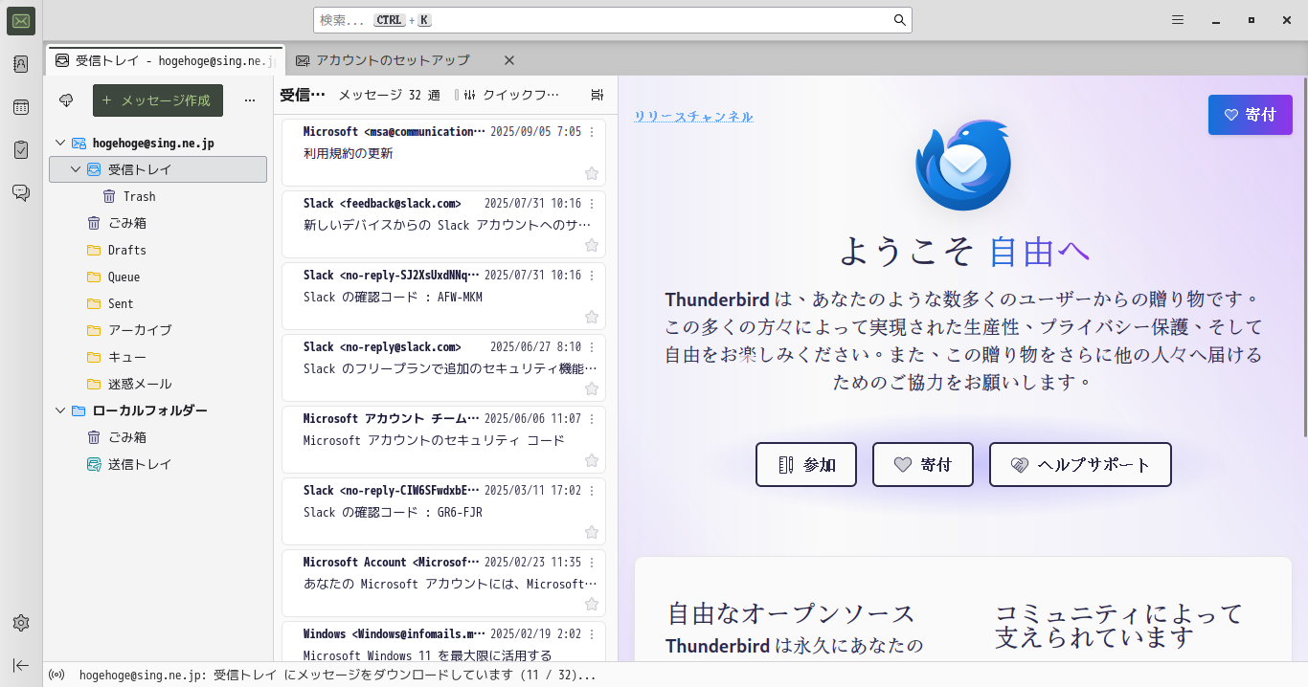Click the purple 寄付 button at top right

(x=1250, y=115)
